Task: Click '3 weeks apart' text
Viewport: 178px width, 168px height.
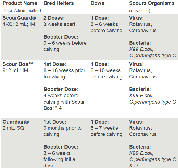Action: tap(59, 24)
